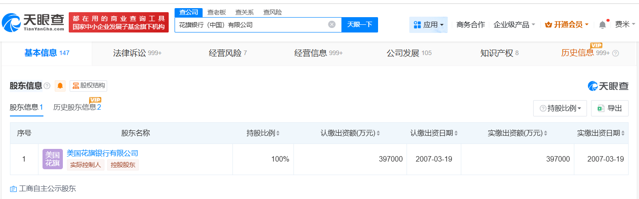Click the notification bell in top bar
The image size is (639, 199).
[x=602, y=25]
